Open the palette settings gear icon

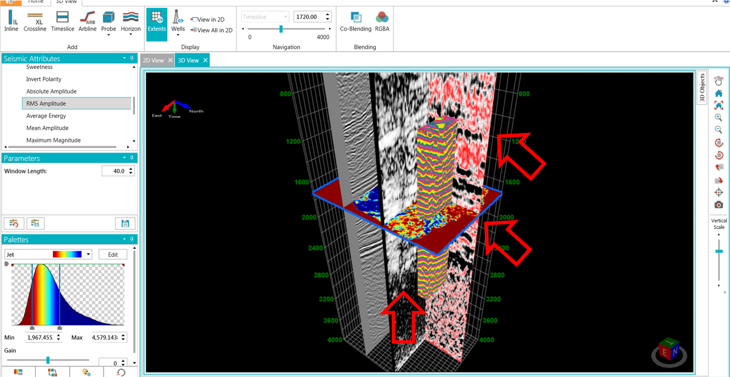(x=87, y=372)
